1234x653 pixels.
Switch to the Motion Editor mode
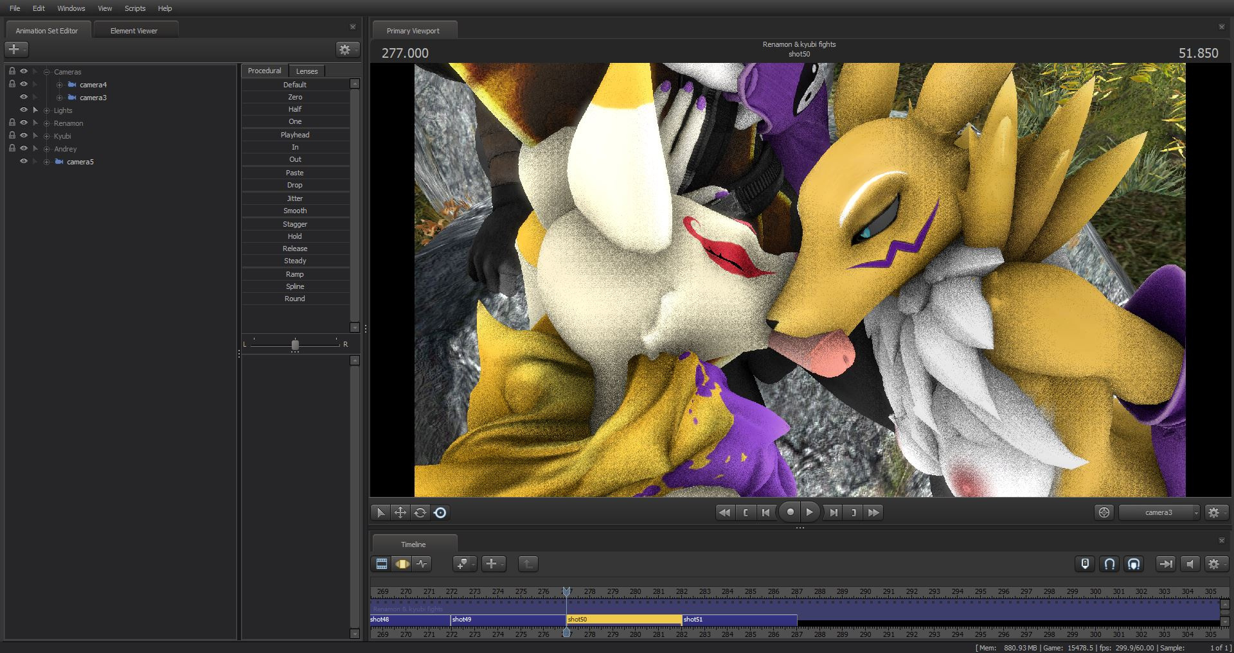tap(402, 564)
